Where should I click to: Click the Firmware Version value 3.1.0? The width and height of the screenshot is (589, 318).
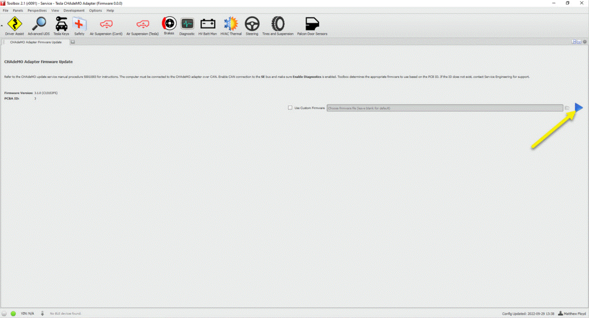46,93
